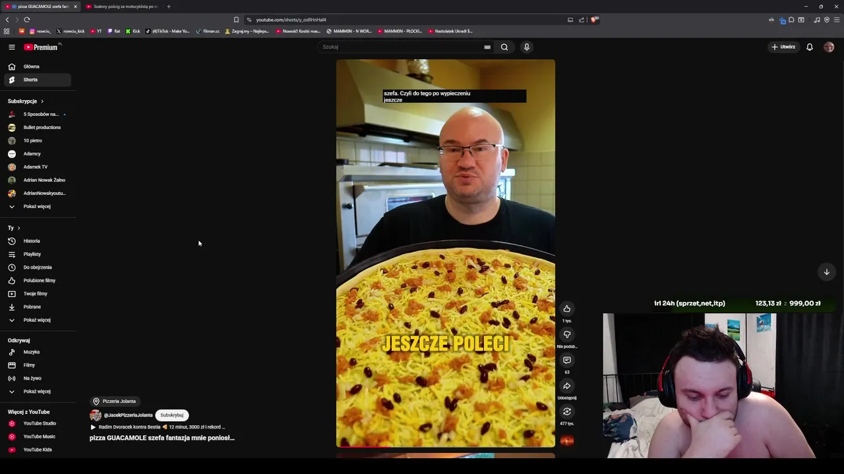Click the Szukaj search field
The height and width of the screenshot is (474, 844).
click(402, 47)
